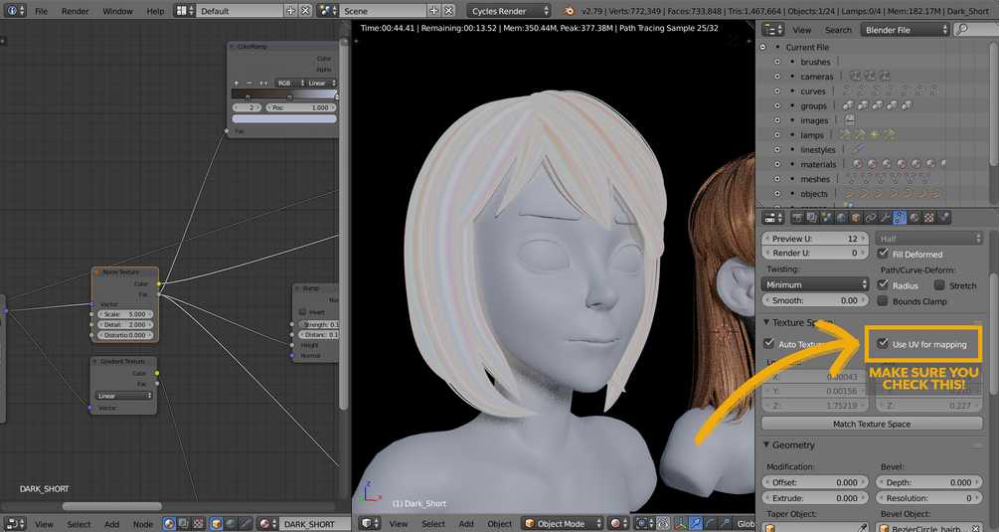Toggle the Fill Deformed checkbox
Image resolution: width=999 pixels, height=532 pixels.
coord(883,255)
